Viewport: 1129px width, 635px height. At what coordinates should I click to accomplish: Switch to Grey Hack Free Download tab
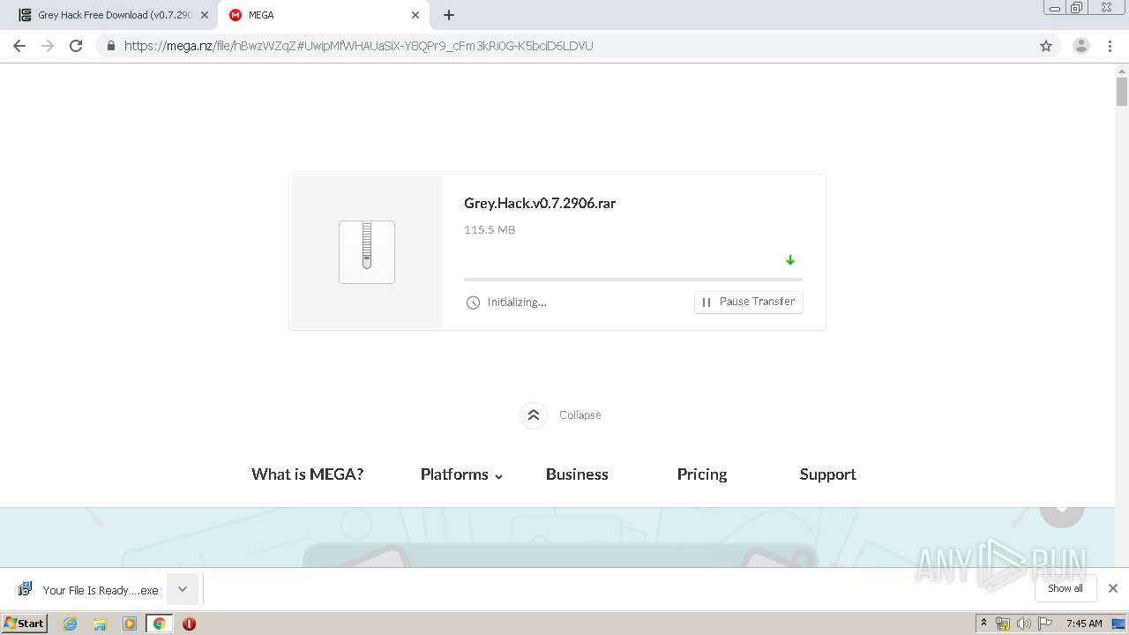113,15
